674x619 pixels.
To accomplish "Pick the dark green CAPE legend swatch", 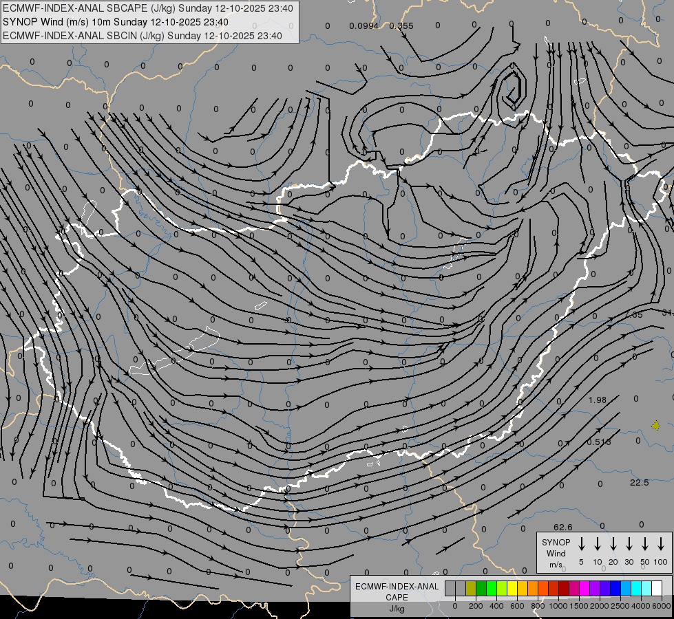I will click(481, 589).
